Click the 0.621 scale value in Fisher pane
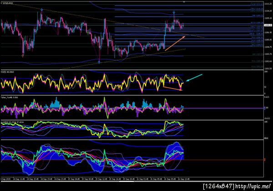Image resolution: width=273 pixels, height=191 pixels. tap(267, 97)
